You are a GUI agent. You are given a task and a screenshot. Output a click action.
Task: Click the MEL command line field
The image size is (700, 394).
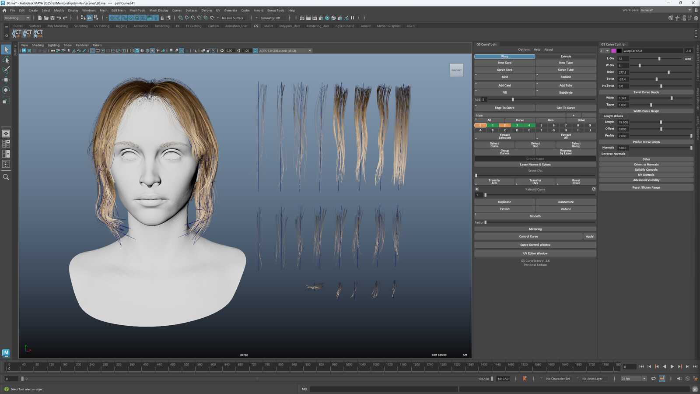(384, 389)
